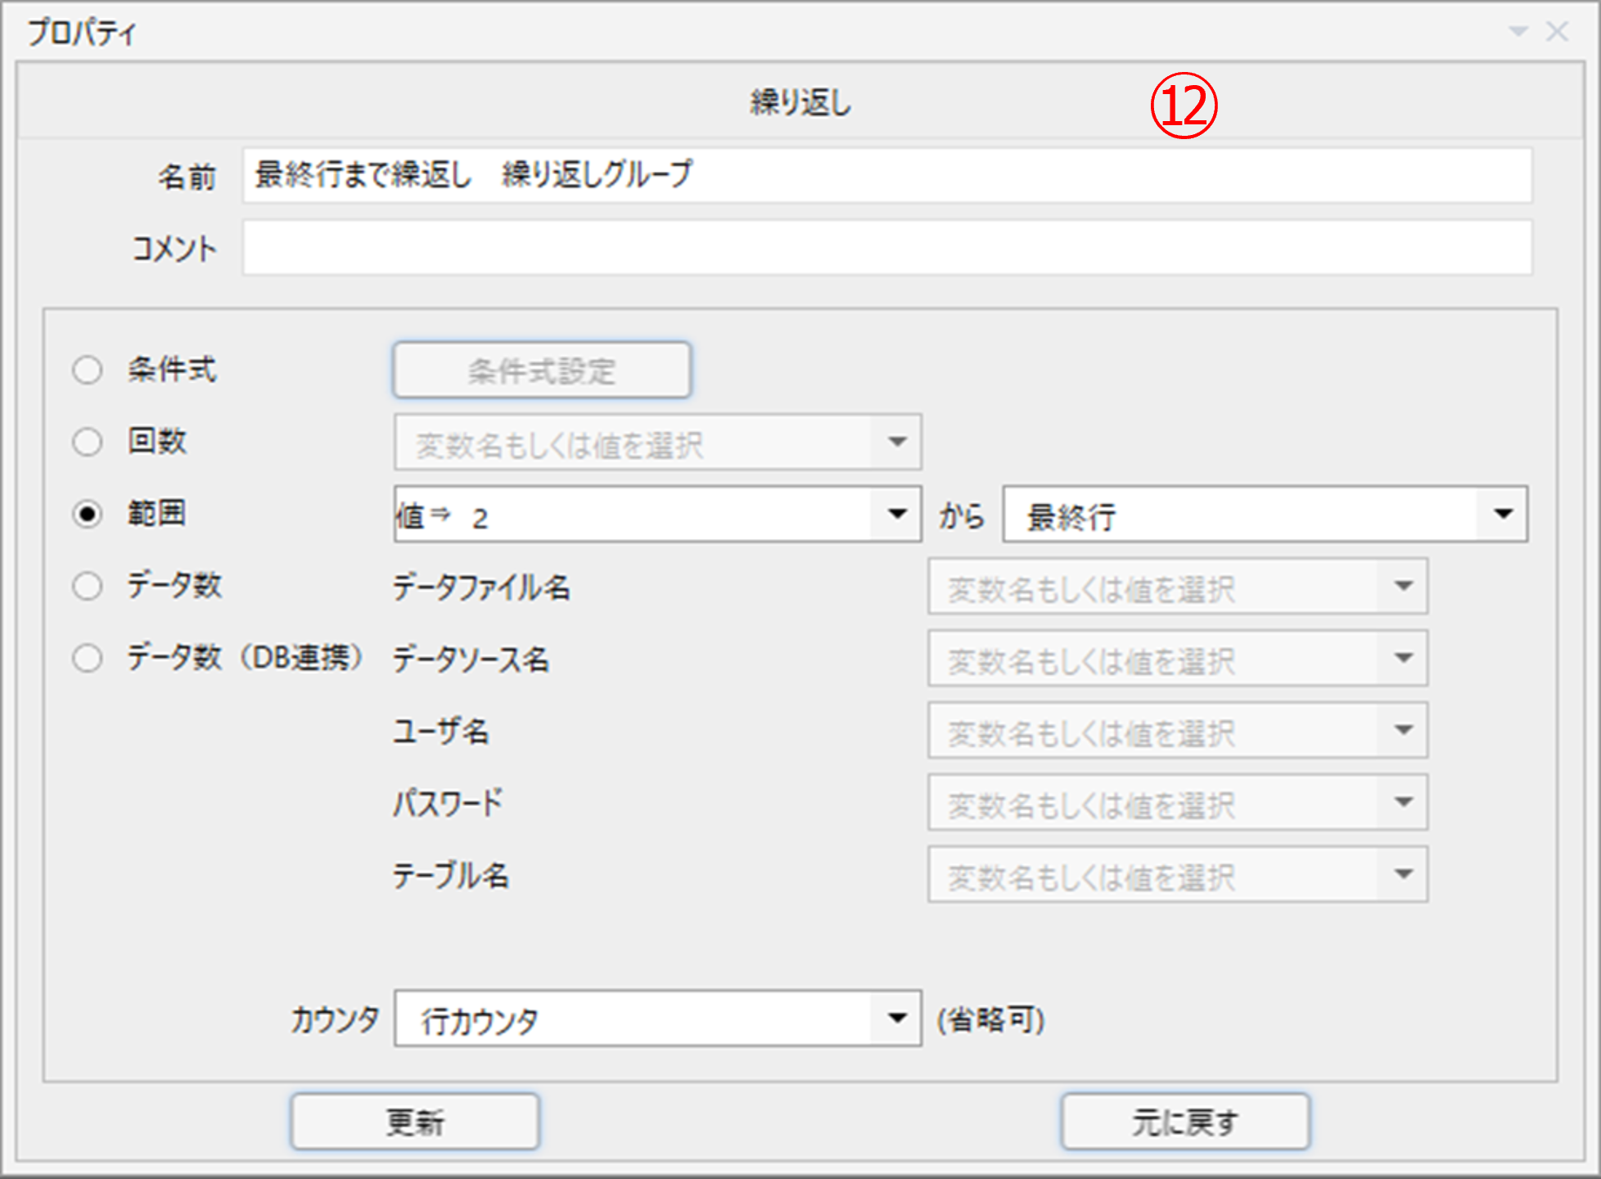Open the 範囲 start value dropdown arrow

[x=897, y=514]
